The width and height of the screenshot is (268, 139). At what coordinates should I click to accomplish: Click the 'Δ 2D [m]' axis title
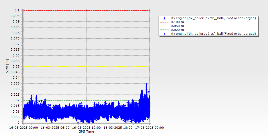pyautogui.click(x=7, y=66)
